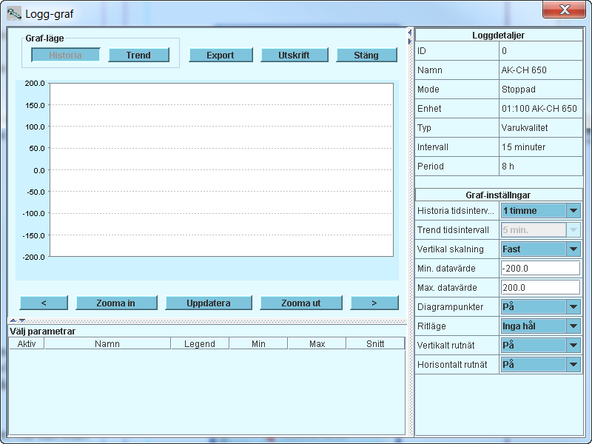Click the Enhet value 01:100 AK-CH 650
Image resolution: width=592 pixels, height=444 pixels.
tap(539, 109)
